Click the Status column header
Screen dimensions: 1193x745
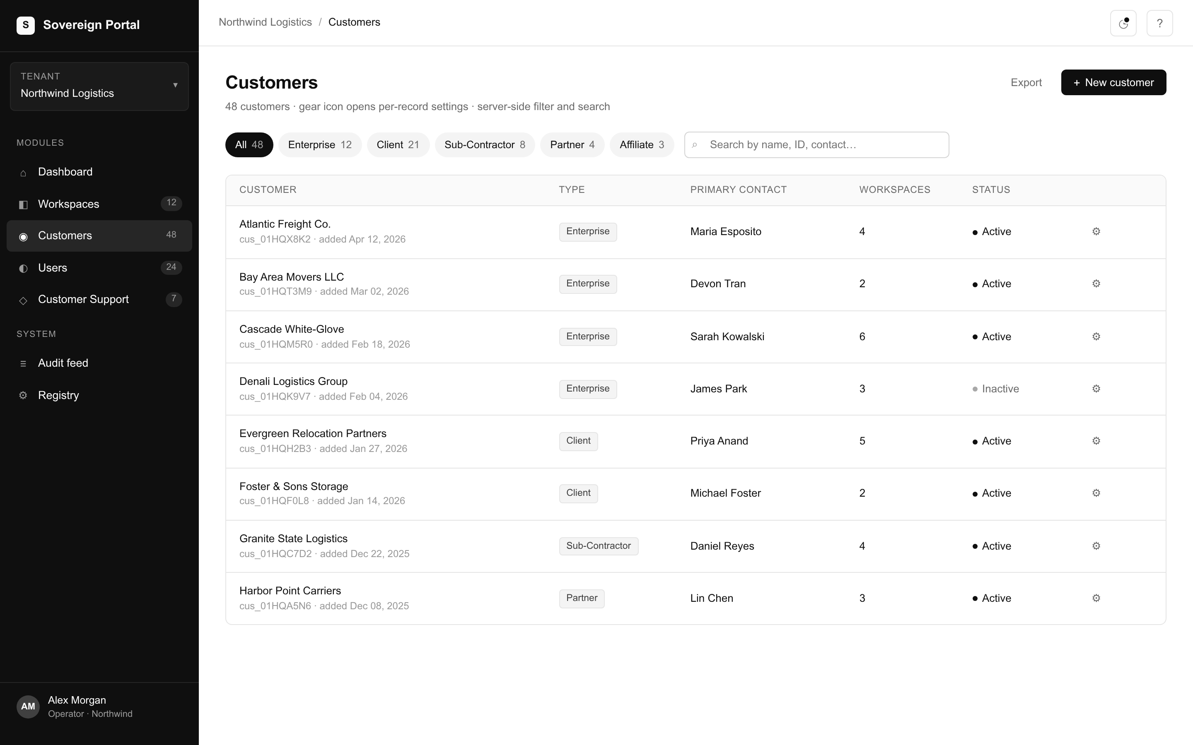(991, 190)
